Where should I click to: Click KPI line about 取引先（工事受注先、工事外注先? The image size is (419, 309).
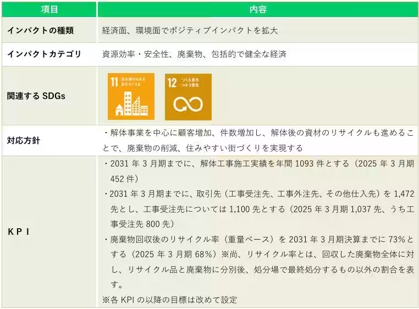click(x=258, y=194)
